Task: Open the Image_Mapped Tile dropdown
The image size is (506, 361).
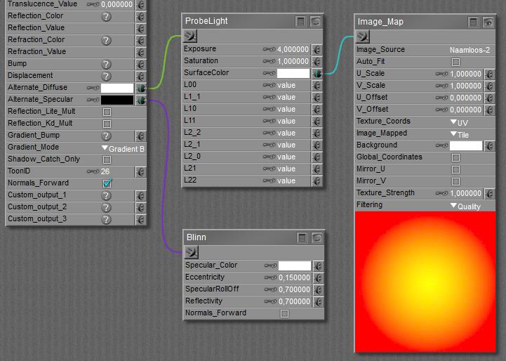Action: coord(460,135)
